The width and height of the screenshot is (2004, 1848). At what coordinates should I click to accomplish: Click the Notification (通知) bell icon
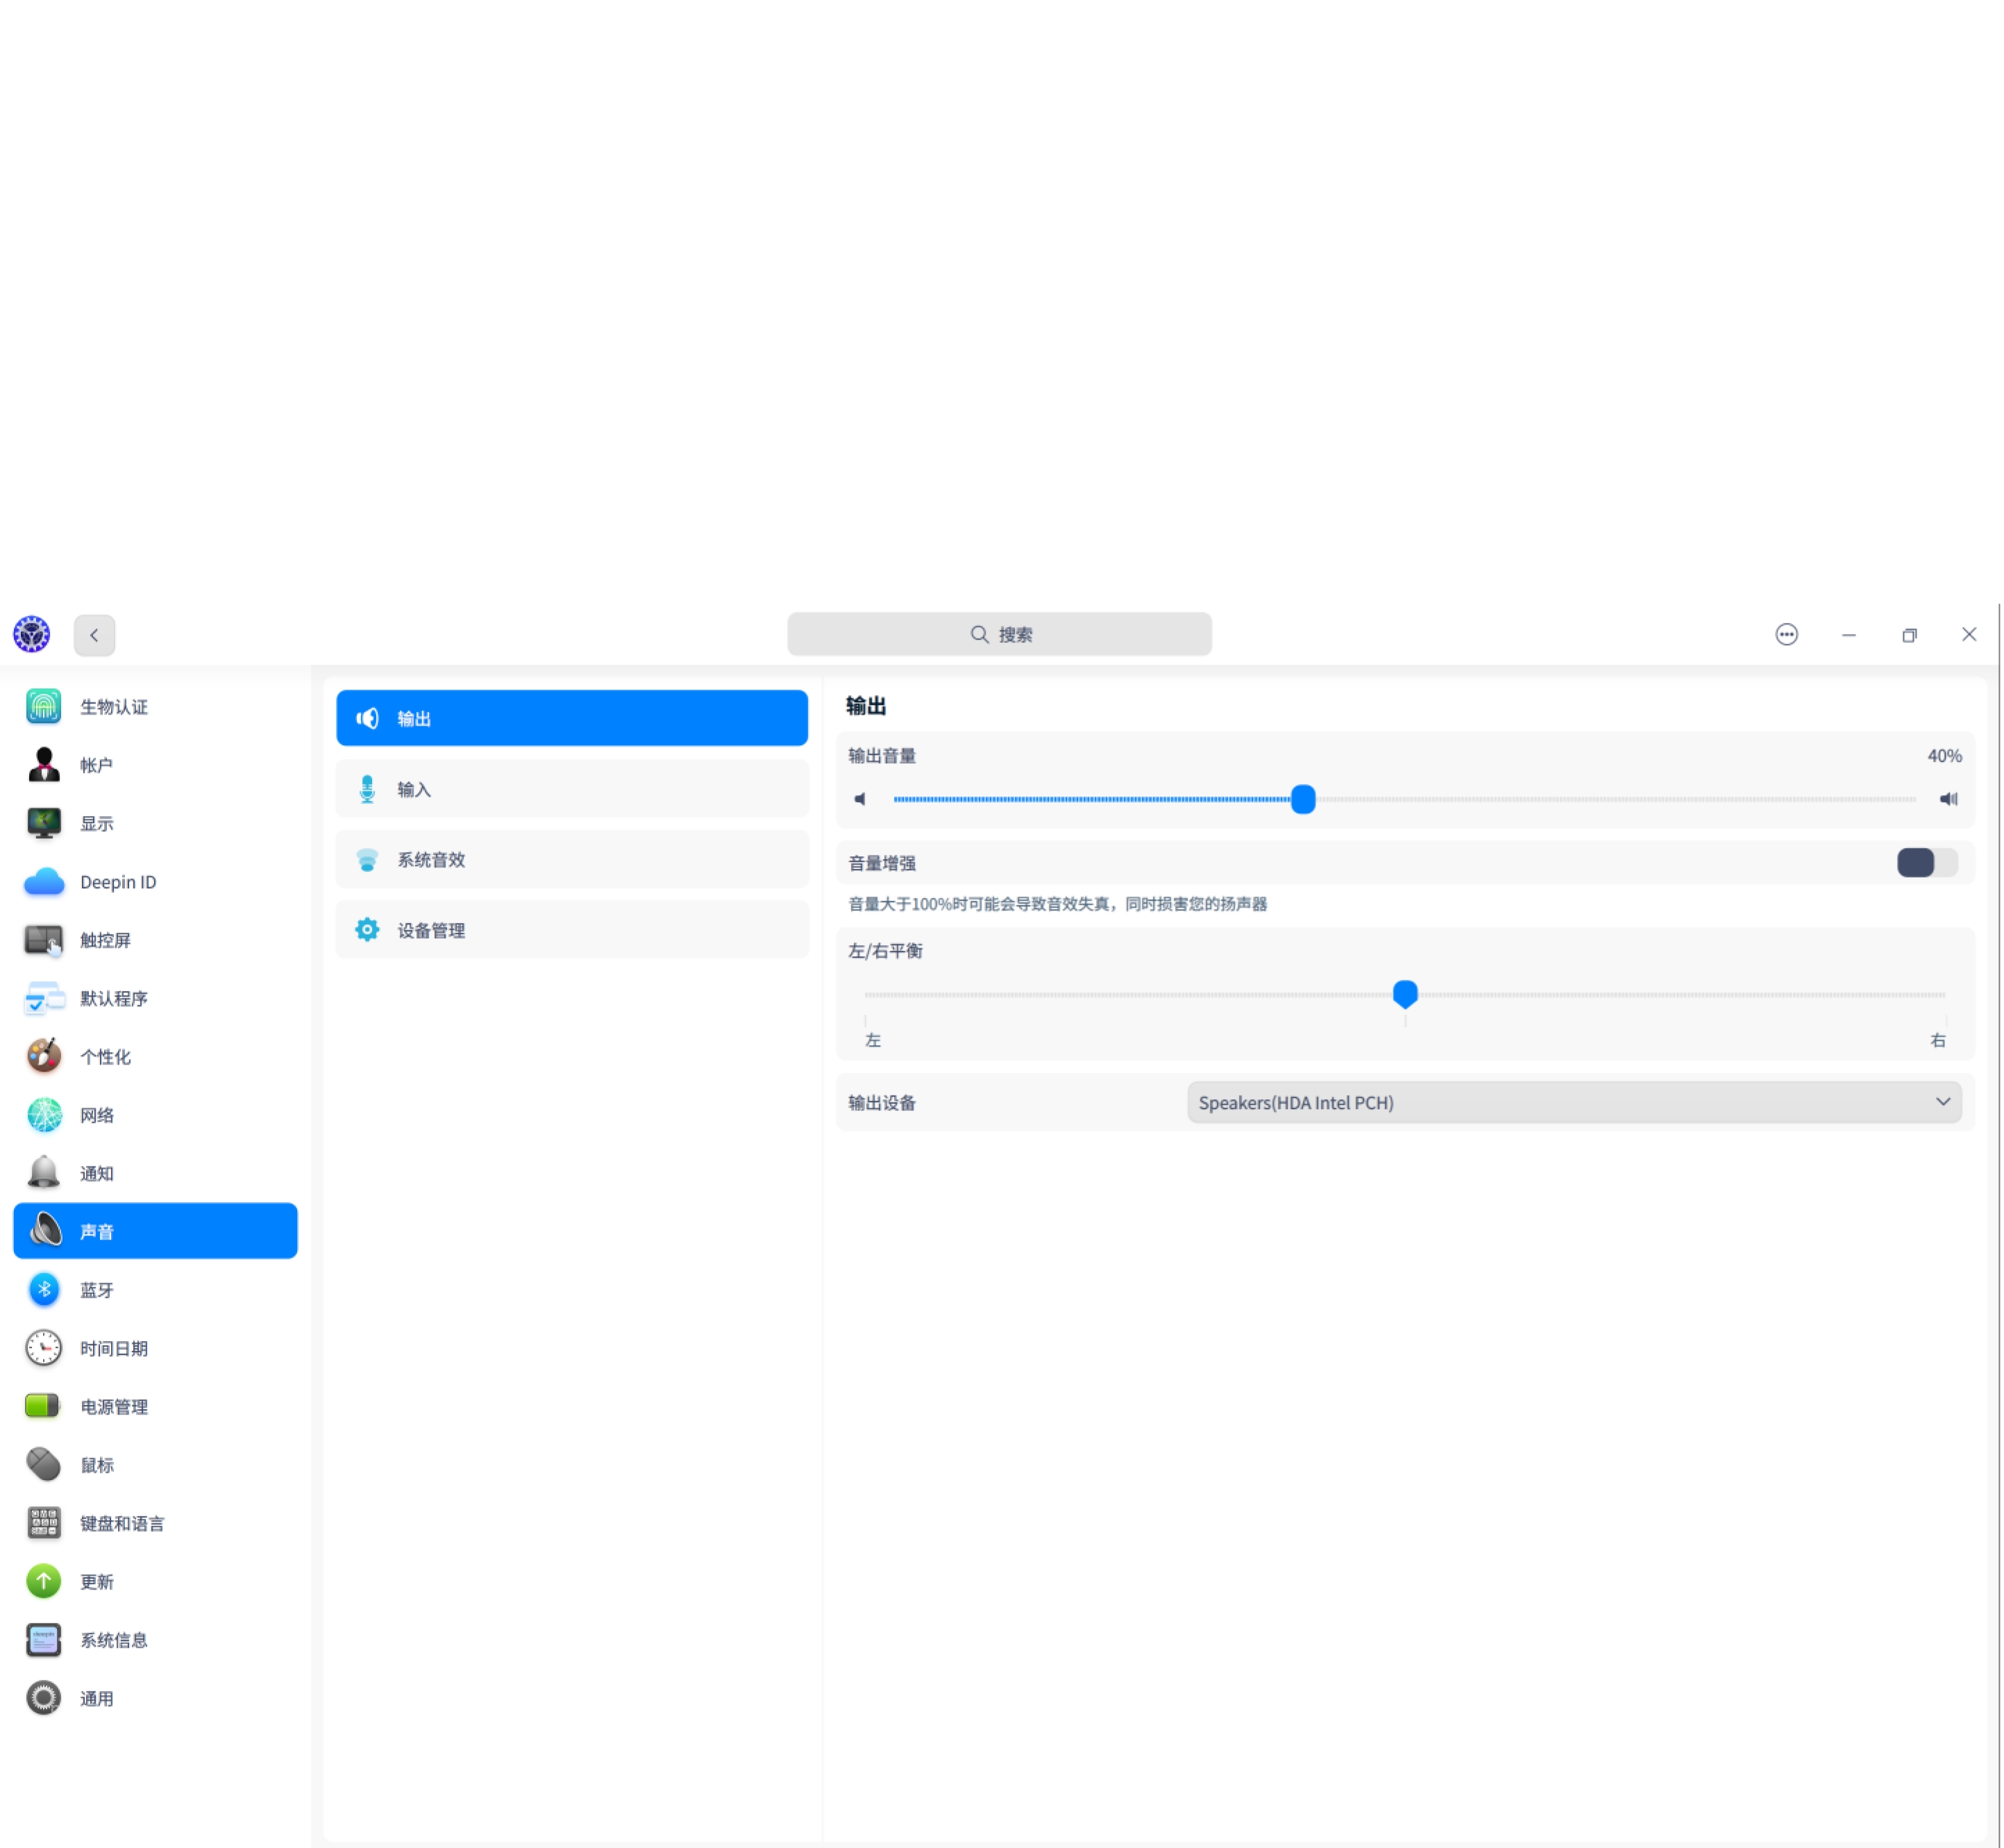point(44,1172)
